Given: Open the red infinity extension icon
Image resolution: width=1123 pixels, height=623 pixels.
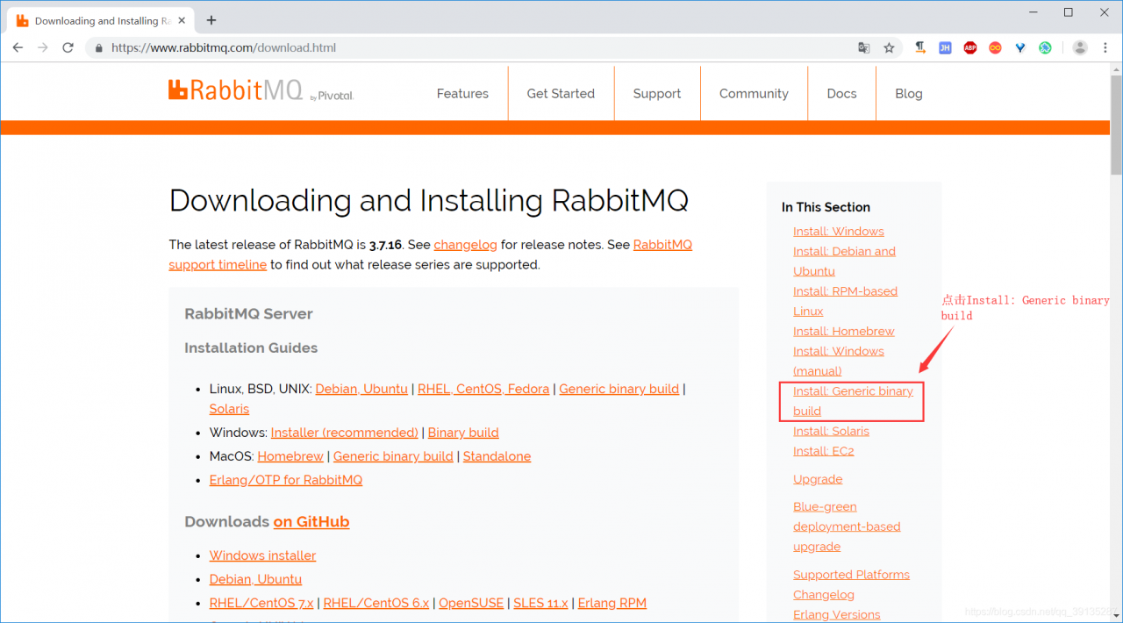Looking at the screenshot, I should click(x=995, y=47).
